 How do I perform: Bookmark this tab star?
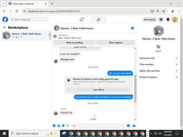coord(164,11)
